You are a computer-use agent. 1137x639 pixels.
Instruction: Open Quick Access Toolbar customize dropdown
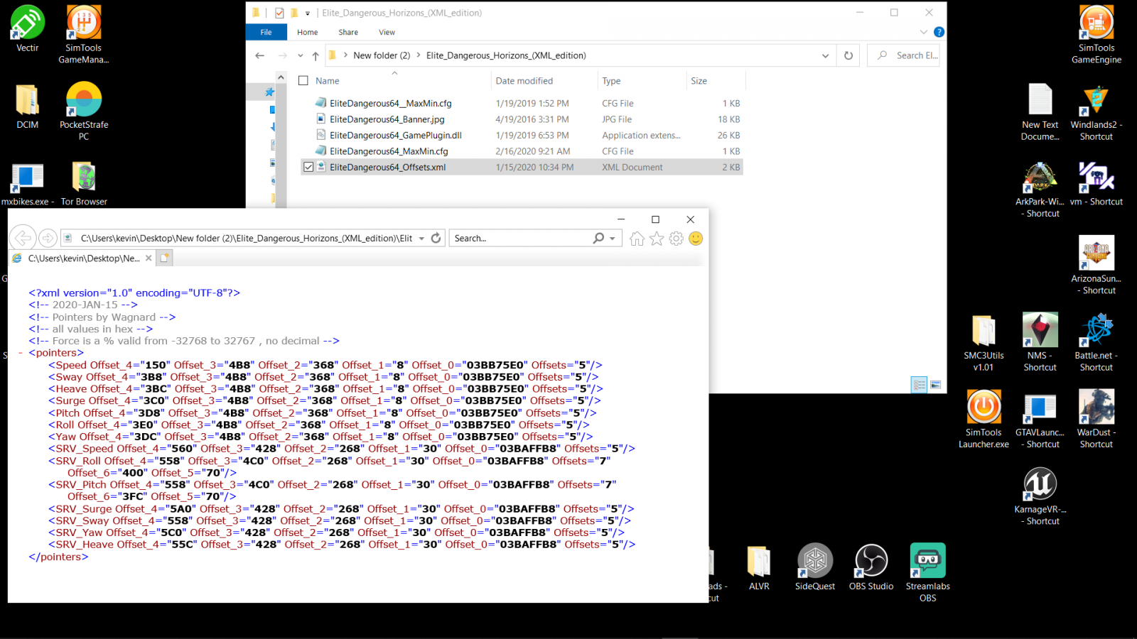(x=308, y=13)
